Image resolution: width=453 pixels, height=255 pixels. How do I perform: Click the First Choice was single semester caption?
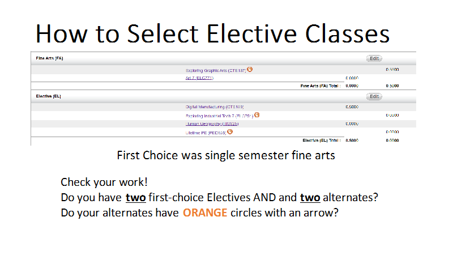pos(226,155)
